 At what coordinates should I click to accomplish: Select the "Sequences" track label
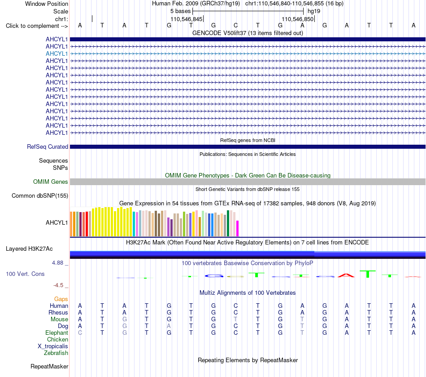tap(53, 160)
